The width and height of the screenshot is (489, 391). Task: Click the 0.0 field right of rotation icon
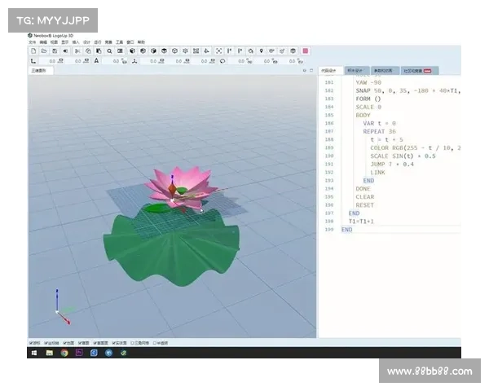click(241, 61)
